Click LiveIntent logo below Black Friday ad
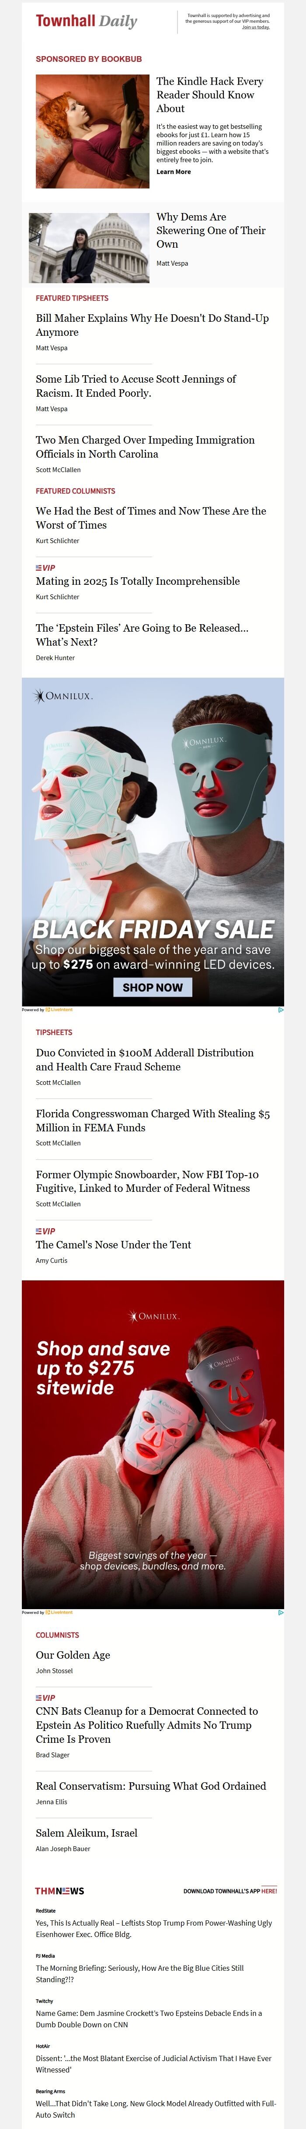The height and width of the screenshot is (2129, 306). [x=59, y=1009]
